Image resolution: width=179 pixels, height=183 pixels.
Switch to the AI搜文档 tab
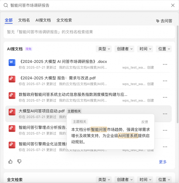point(43,20)
